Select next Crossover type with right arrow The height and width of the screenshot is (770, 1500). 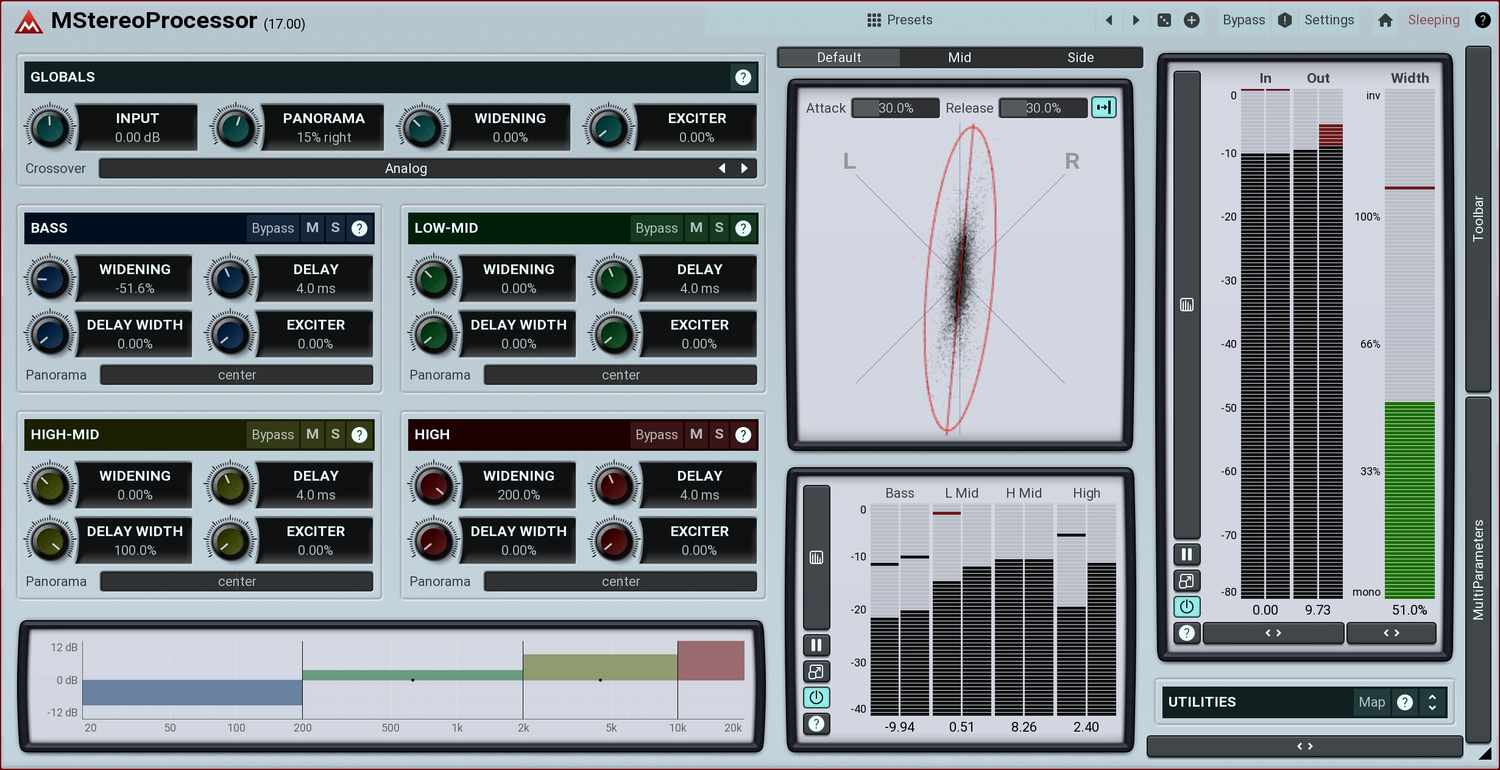click(x=744, y=168)
